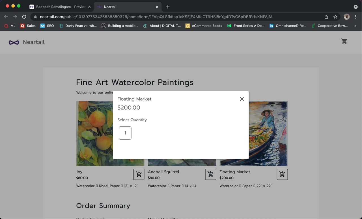Image resolution: width=362 pixels, height=219 pixels.
Task: Open the shopping cart
Action: [x=344, y=41]
